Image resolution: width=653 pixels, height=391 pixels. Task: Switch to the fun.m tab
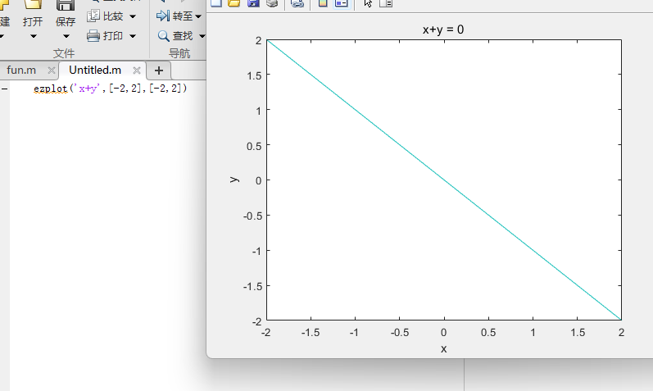21,70
